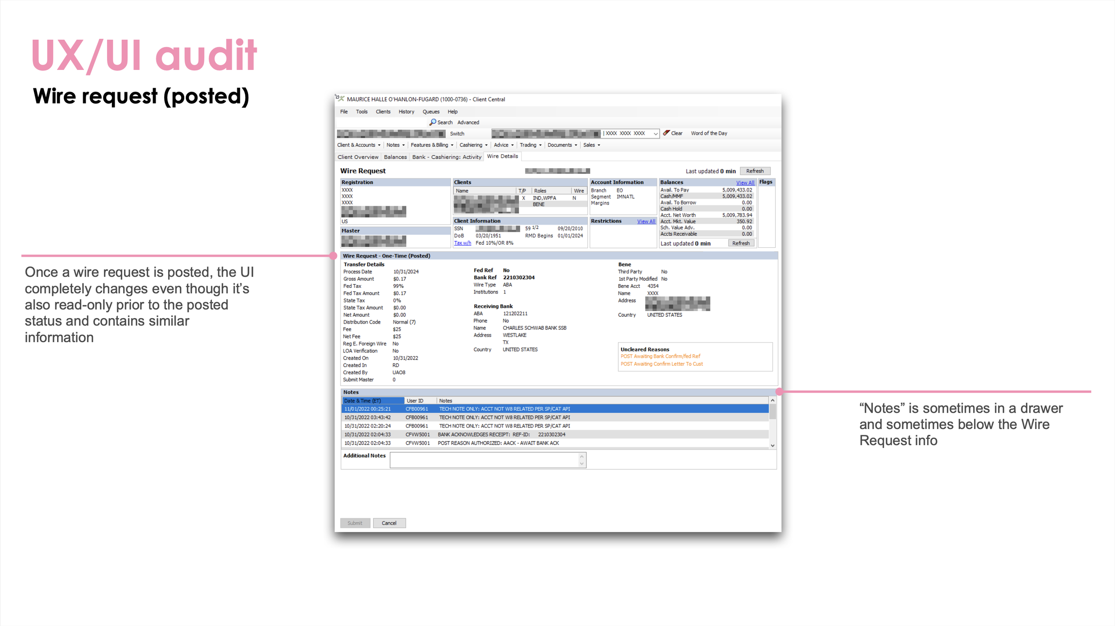The image size is (1115, 626).
Task: Click the Clear eraser icon
Action: coord(666,133)
